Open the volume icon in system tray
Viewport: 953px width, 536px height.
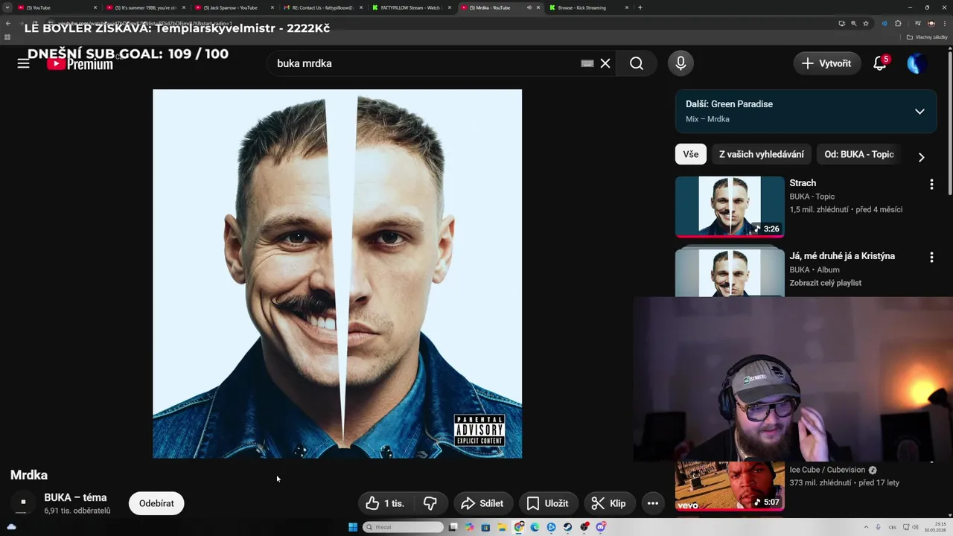pyautogui.click(x=914, y=527)
